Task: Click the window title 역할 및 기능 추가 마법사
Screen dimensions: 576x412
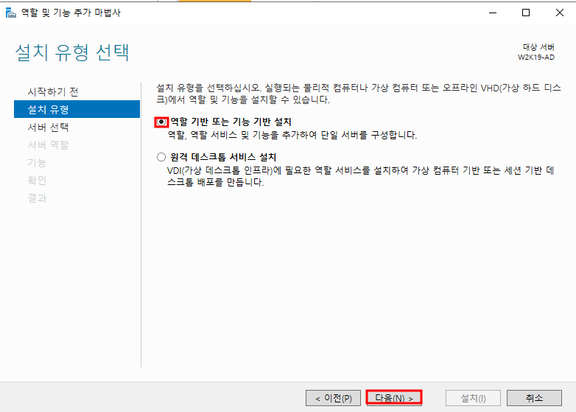Action: [x=71, y=13]
